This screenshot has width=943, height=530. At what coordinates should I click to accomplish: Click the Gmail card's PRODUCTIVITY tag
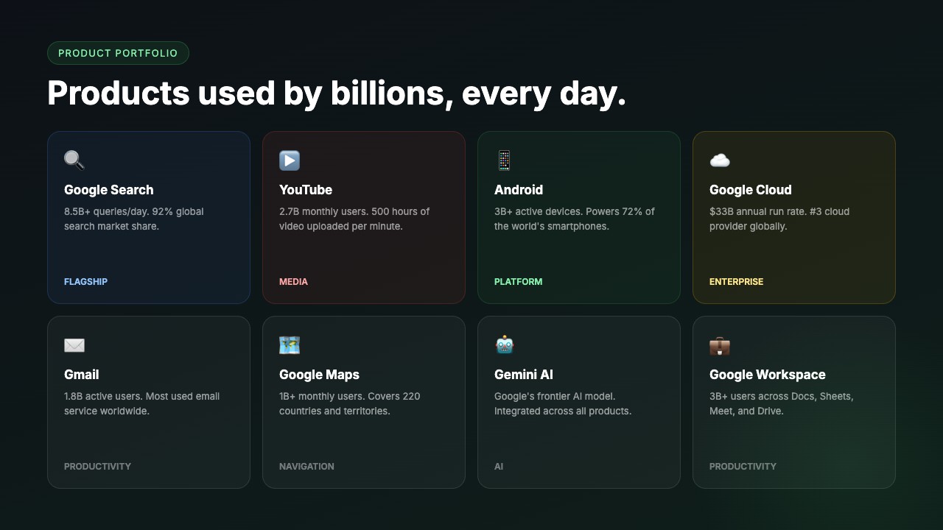point(97,467)
